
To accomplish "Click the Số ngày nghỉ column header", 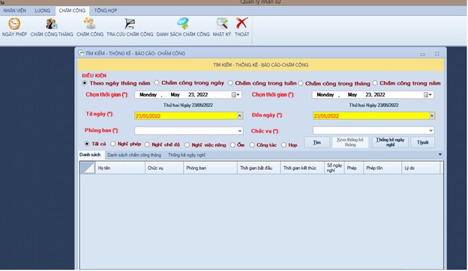I will pos(334,168).
